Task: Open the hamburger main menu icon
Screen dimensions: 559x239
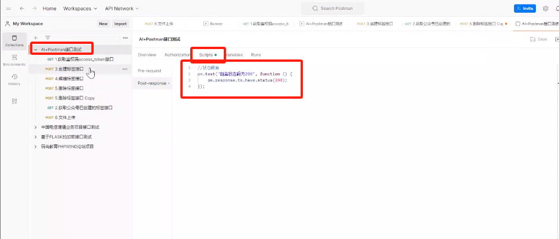Action: (x=9, y=8)
